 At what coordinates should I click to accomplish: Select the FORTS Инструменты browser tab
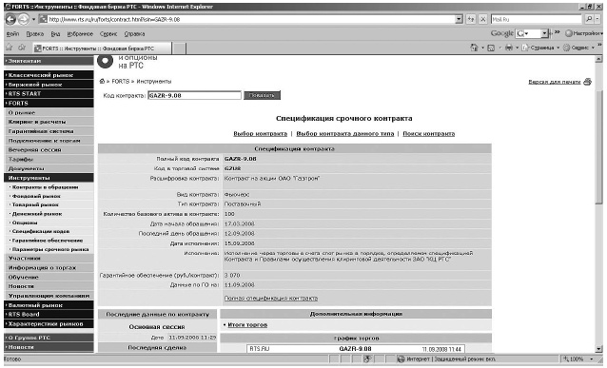tap(102, 48)
